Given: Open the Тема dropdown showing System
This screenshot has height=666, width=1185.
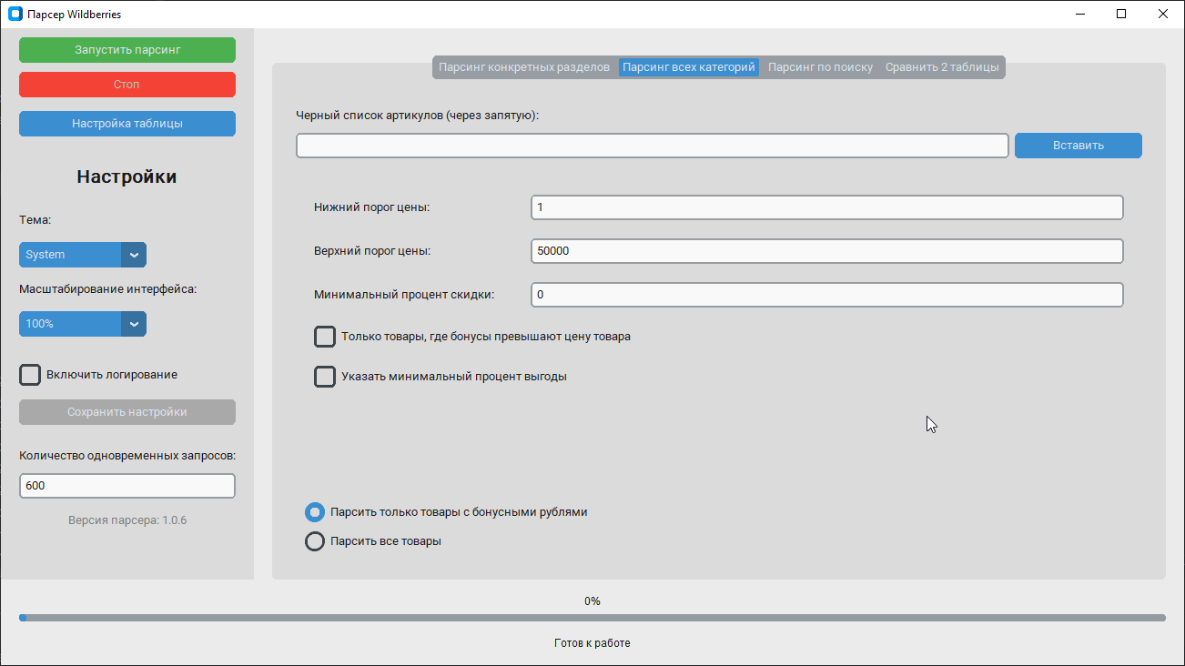Looking at the screenshot, I should (83, 255).
